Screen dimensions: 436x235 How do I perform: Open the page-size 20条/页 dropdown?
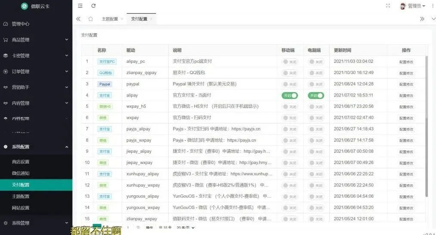tap(185, 228)
